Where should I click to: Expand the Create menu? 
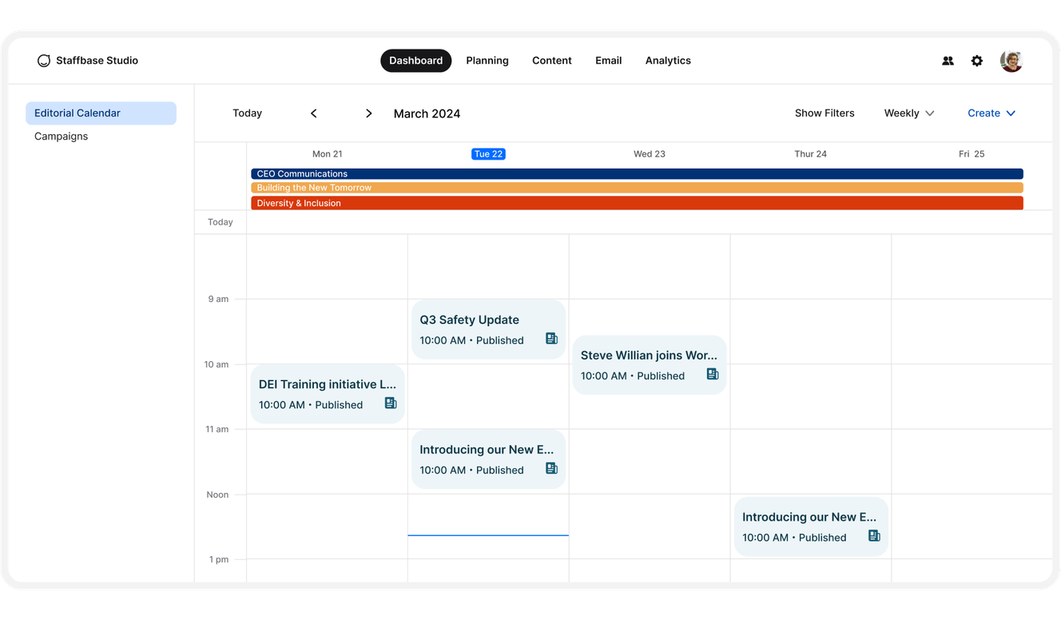(991, 113)
